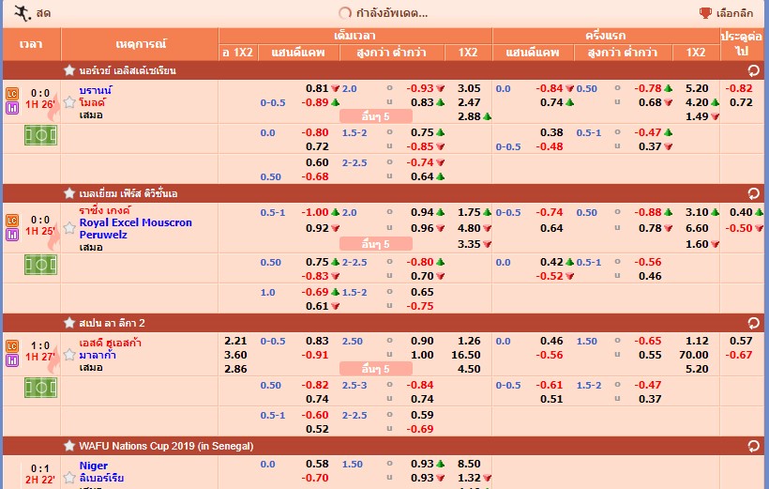Select over odds 0.90 for เอสดี ฮูเอสก้า 2.50 line
Screen dimensions: 769x489
tap(422, 341)
